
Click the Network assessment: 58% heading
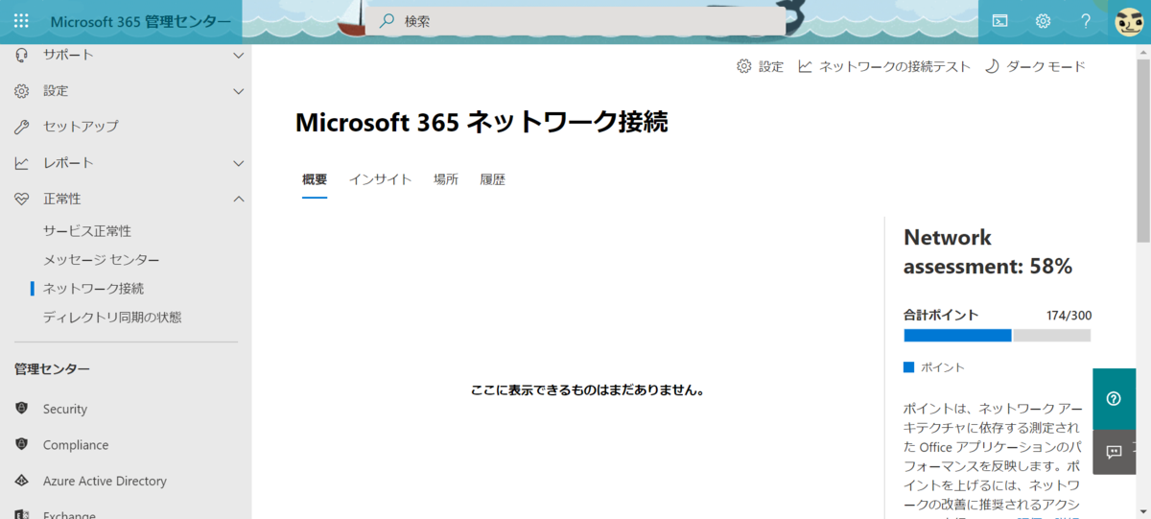coord(988,251)
